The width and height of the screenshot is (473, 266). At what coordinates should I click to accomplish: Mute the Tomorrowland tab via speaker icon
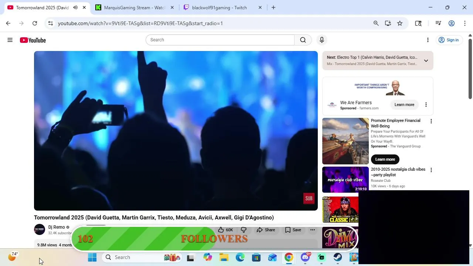click(75, 7)
